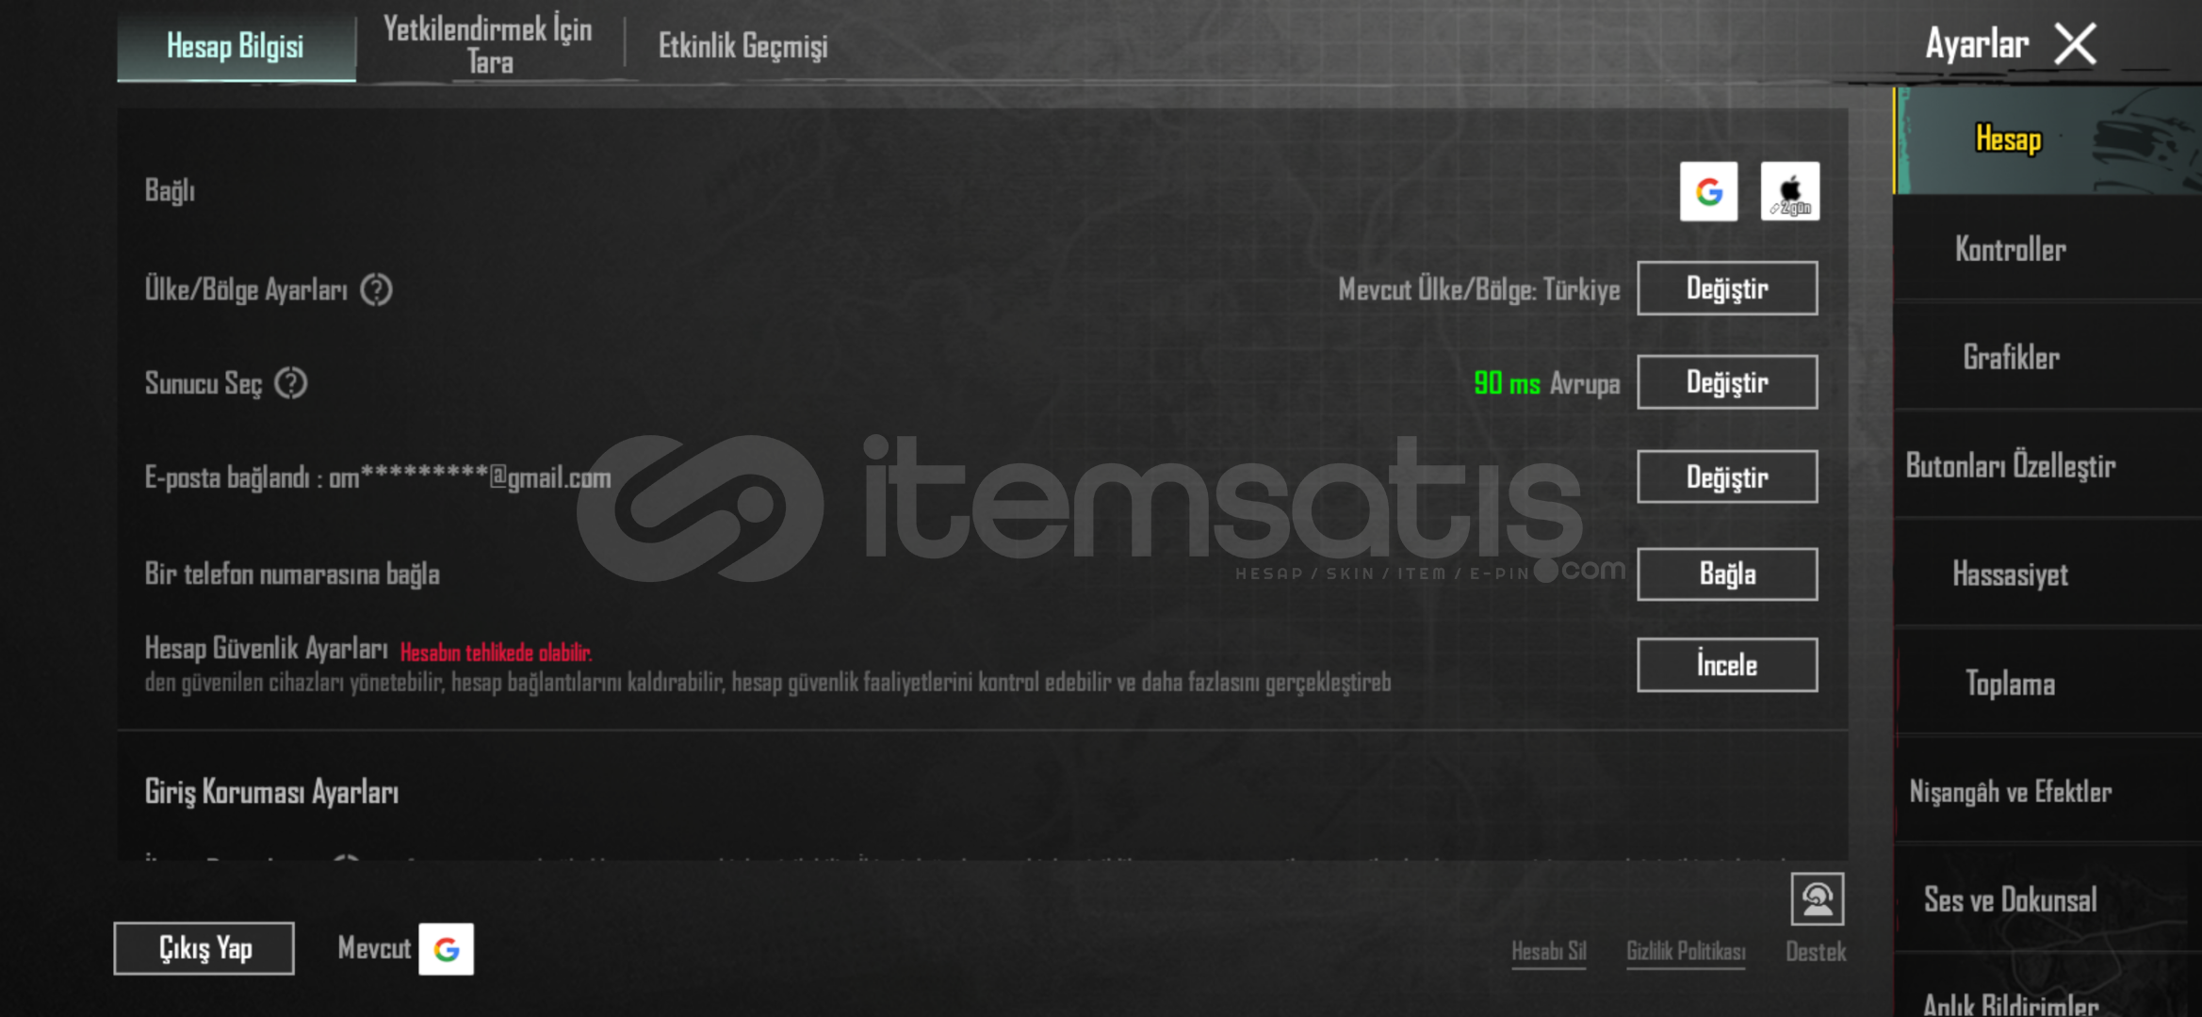Review account security with İncele

1727,665
